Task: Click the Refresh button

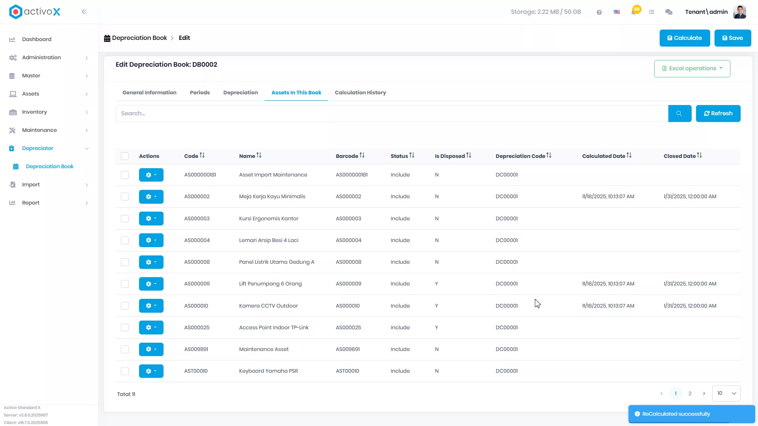Action: click(x=718, y=114)
